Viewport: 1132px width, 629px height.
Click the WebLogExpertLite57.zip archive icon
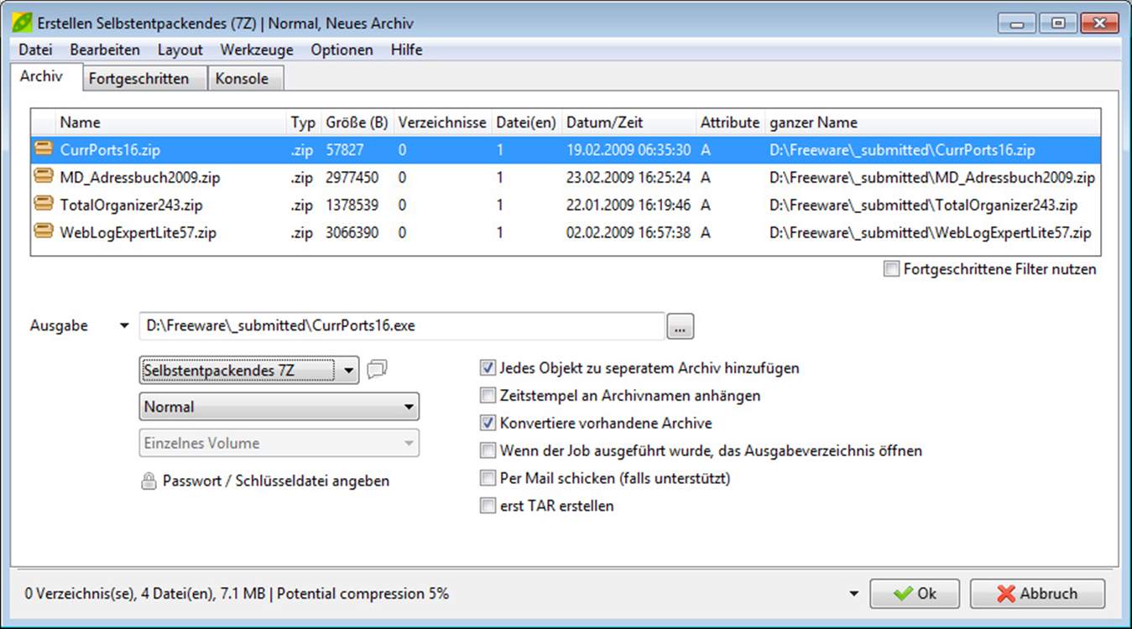[43, 232]
